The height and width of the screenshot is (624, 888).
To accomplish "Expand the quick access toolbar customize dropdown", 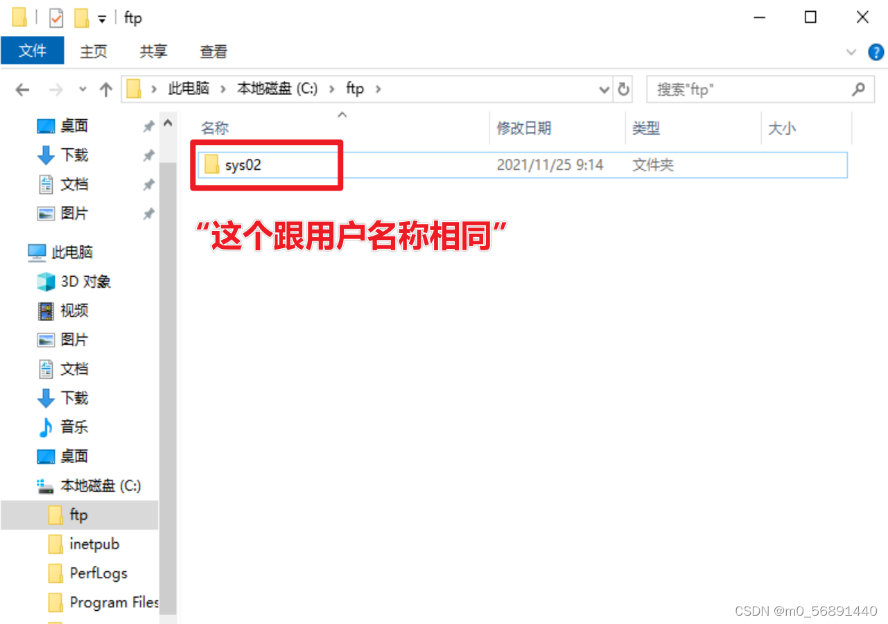I will coord(101,19).
